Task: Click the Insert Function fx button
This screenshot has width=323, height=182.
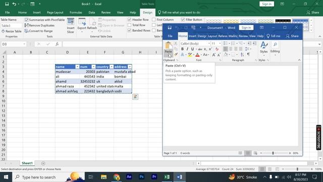Action: pyautogui.click(x=57, y=44)
